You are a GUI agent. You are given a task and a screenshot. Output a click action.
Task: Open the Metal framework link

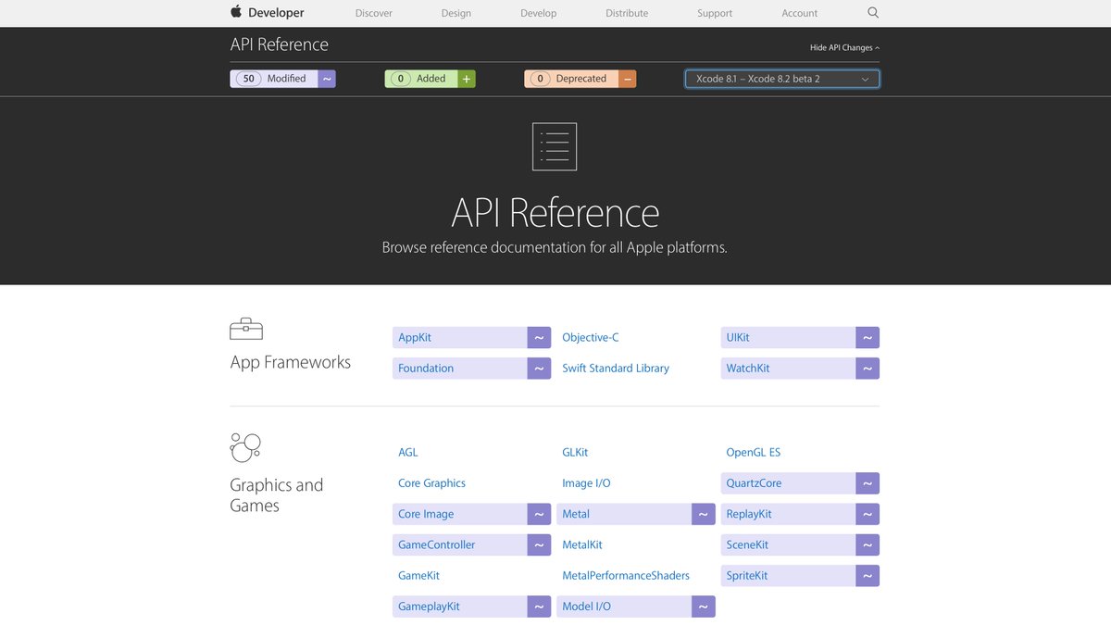click(576, 514)
